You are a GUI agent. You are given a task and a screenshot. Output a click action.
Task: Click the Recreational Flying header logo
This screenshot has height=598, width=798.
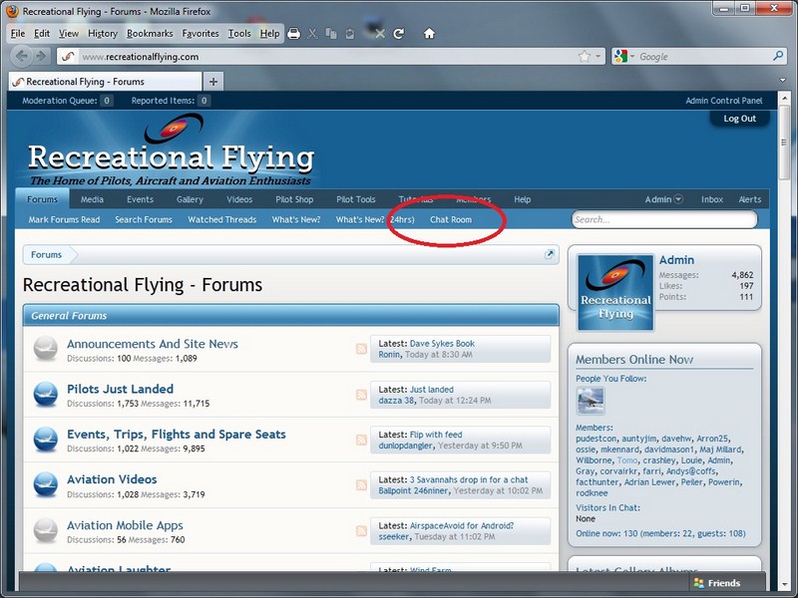(x=171, y=150)
